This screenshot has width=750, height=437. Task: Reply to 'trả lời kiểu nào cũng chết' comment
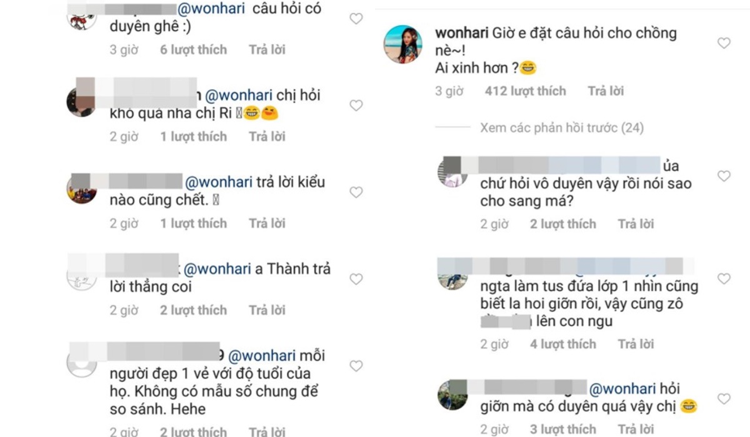(x=267, y=223)
